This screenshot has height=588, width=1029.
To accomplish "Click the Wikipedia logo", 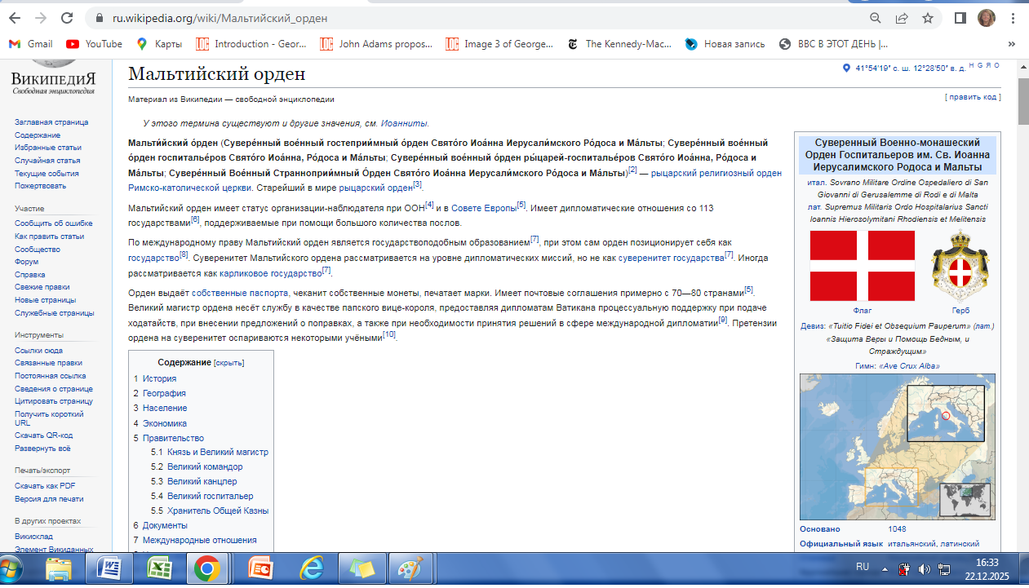I will (53, 75).
